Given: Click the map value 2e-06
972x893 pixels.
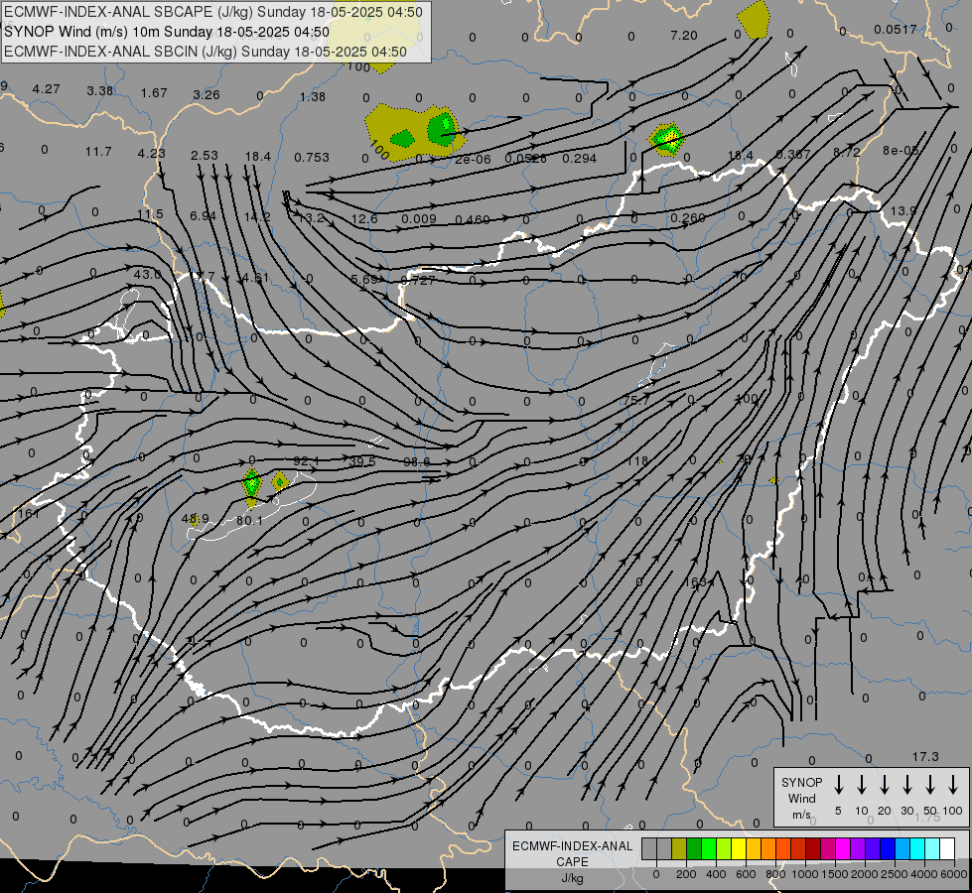Looking at the screenshot, I should coord(473,160).
